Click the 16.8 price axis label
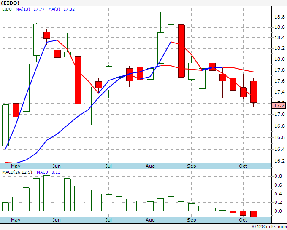The width and height of the screenshot is (287, 230). [279, 126]
